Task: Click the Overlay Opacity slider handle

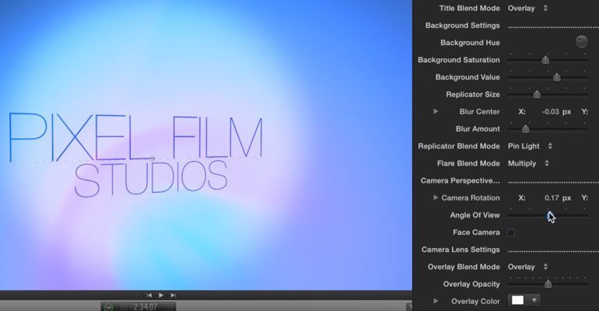Action: click(548, 284)
